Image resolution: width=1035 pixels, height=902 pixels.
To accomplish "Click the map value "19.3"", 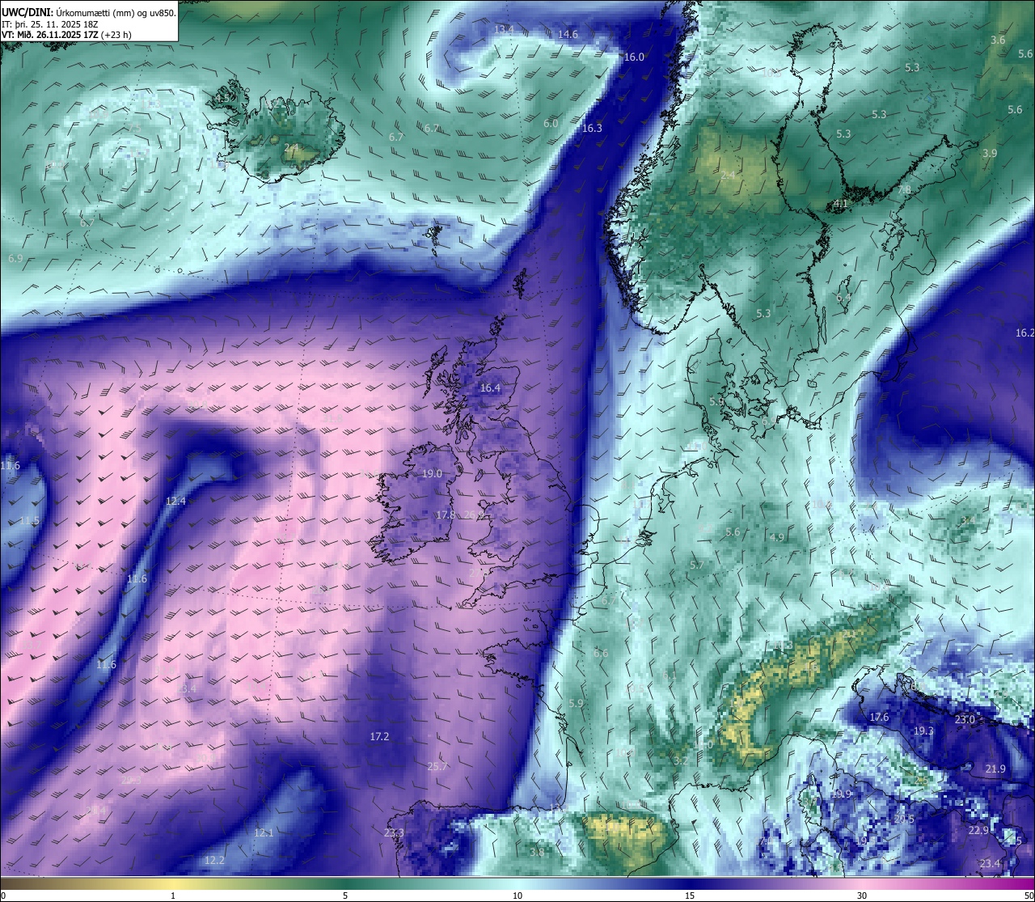I will (x=923, y=731).
